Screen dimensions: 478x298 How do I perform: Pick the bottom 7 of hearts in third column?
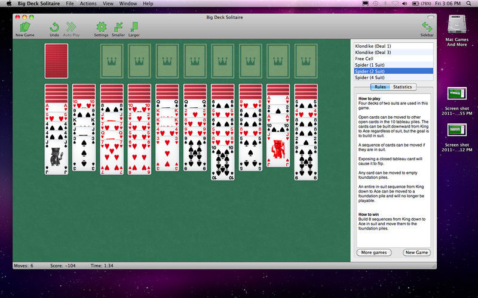pyautogui.click(x=112, y=157)
